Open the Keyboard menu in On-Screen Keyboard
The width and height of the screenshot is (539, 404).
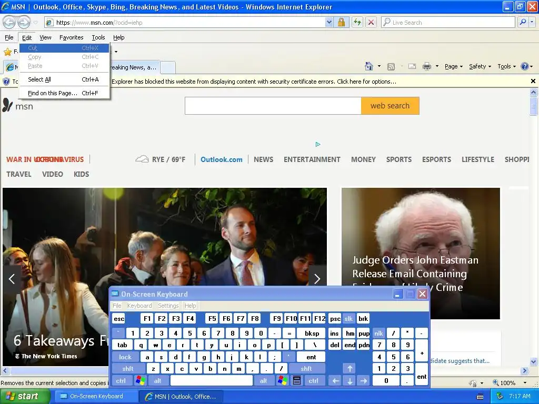139,306
